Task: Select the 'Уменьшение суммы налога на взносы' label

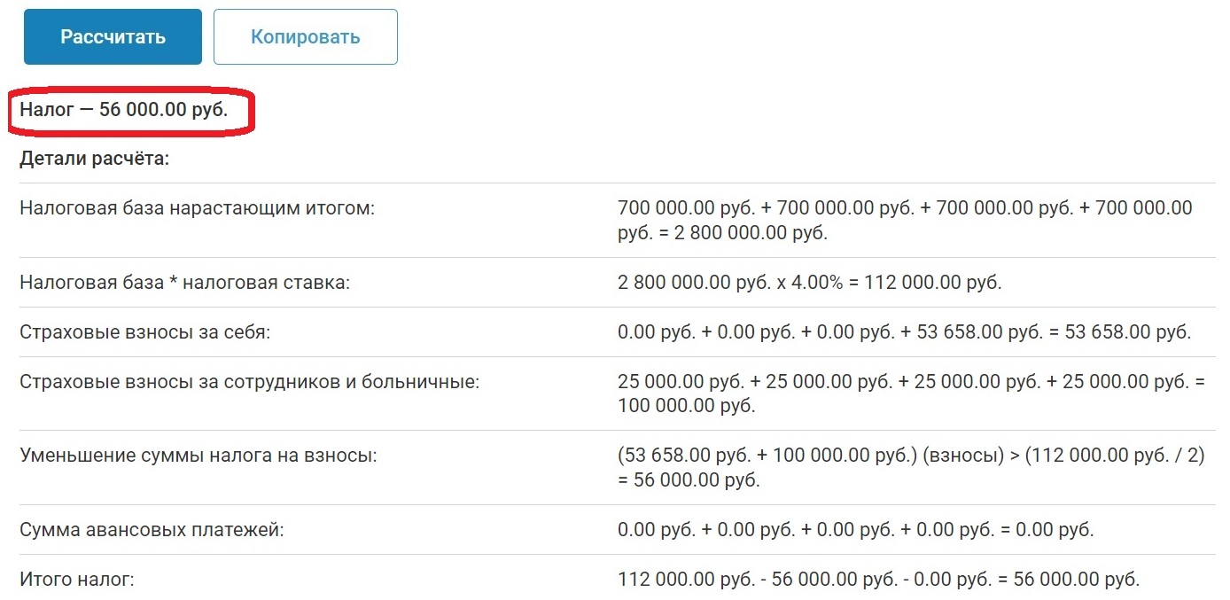Action: coord(199,456)
